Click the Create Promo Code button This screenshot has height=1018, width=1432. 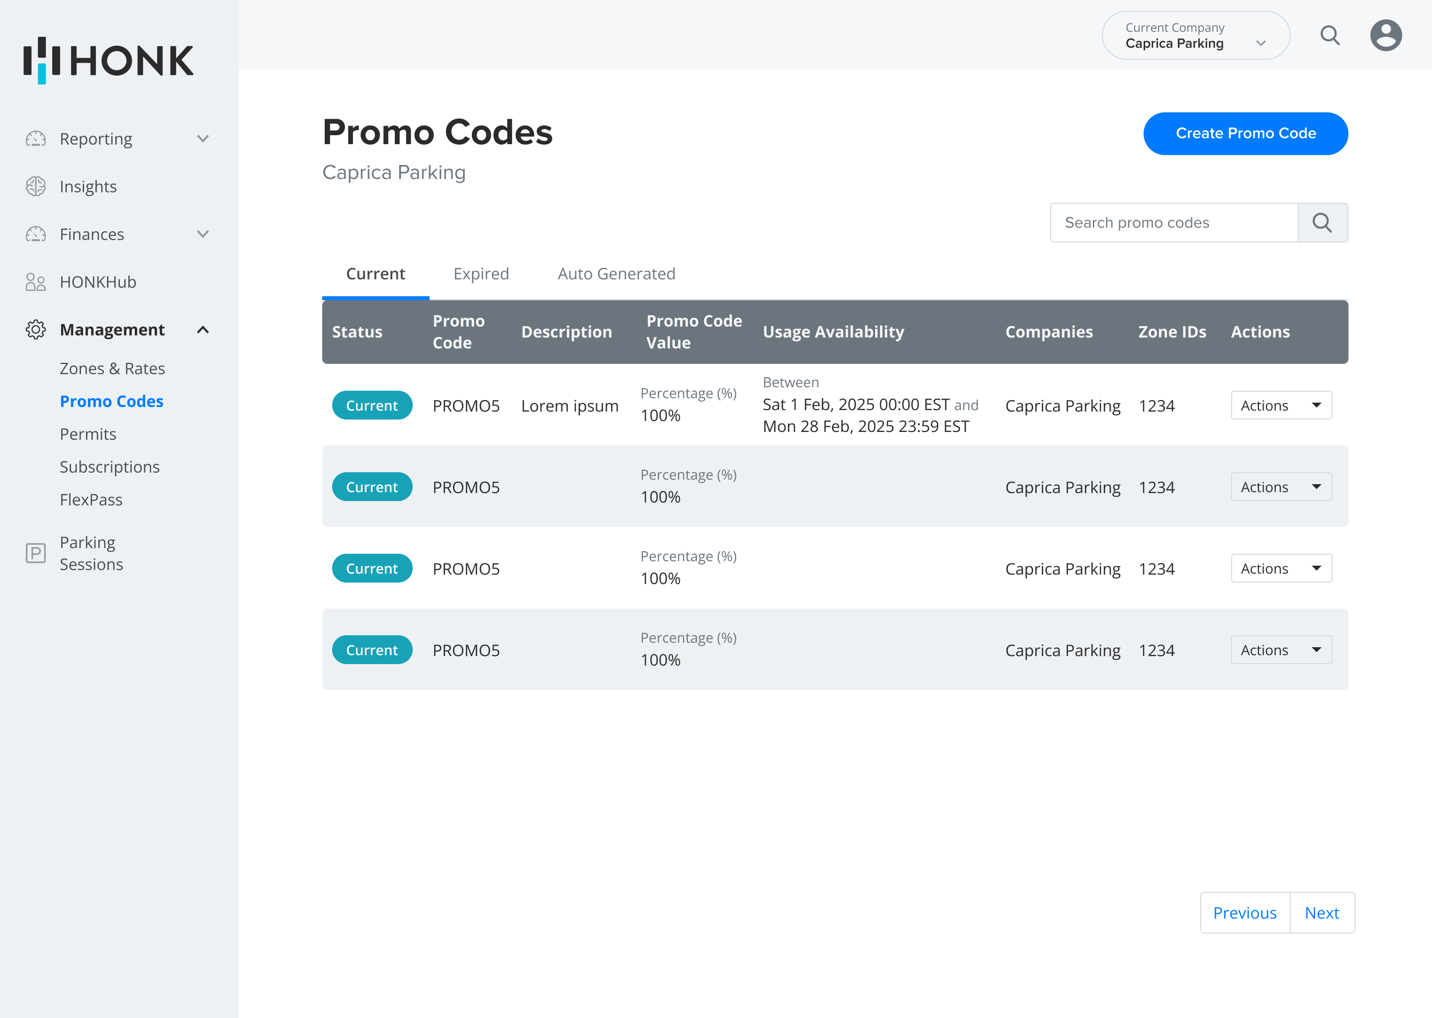pyautogui.click(x=1245, y=134)
